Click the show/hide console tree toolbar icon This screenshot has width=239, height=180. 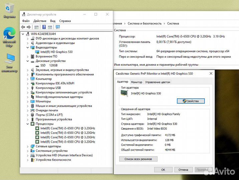36,27
